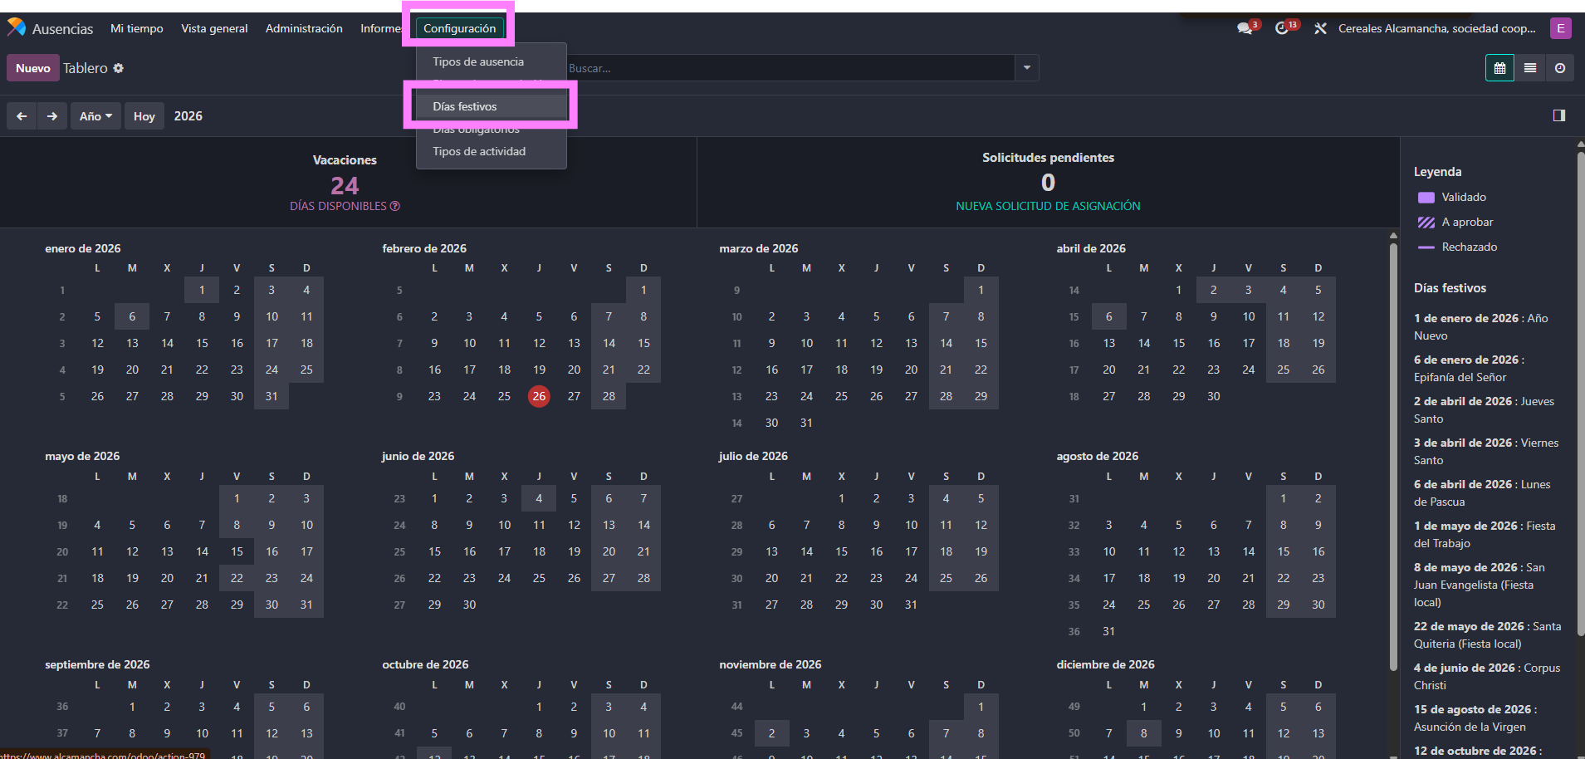Click Nueva solicitud de asignación link
Screen dimensions: 1585x759
coord(1048,206)
